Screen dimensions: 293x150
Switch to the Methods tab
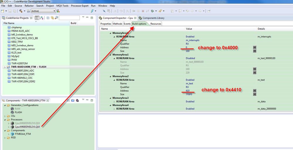click(117, 24)
